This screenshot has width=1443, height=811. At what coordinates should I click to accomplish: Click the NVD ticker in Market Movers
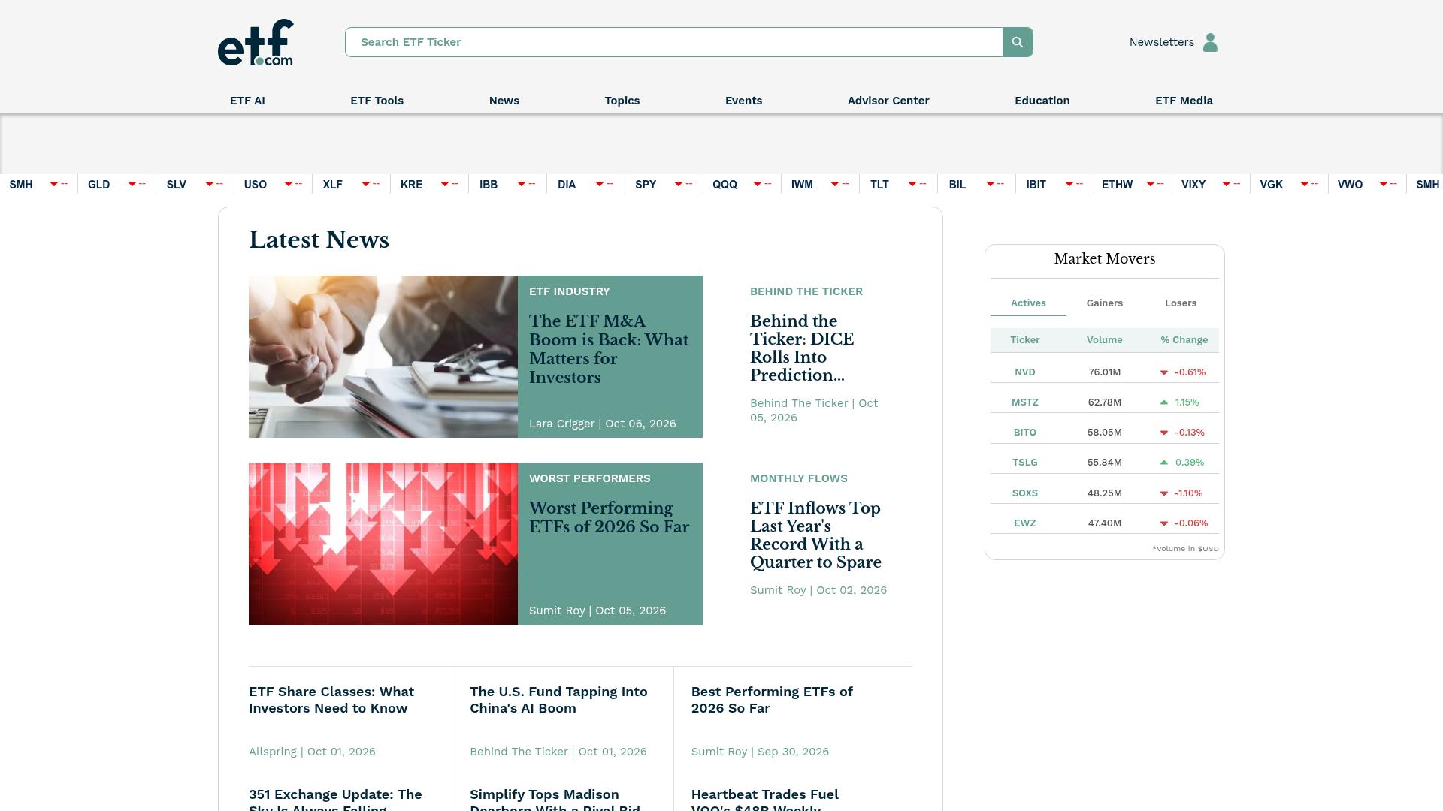coord(1024,372)
